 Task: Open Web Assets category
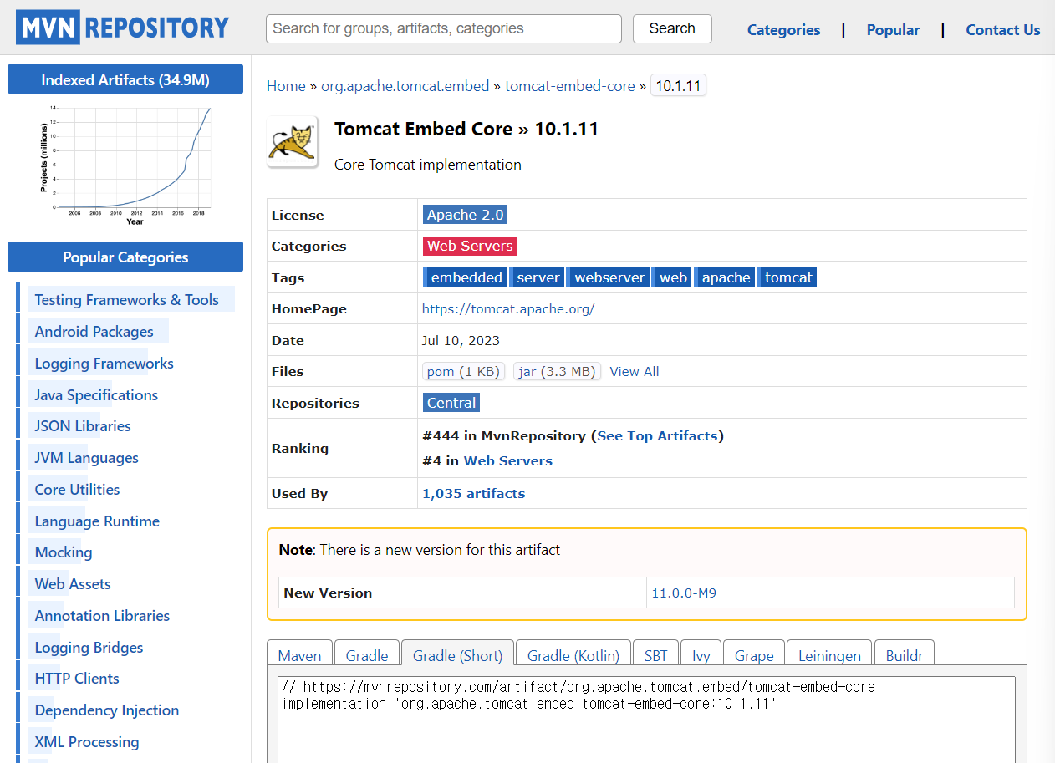coord(73,583)
